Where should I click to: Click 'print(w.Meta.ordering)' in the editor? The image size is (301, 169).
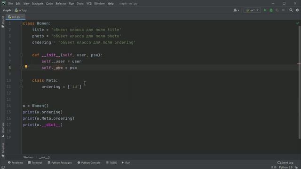(48, 118)
